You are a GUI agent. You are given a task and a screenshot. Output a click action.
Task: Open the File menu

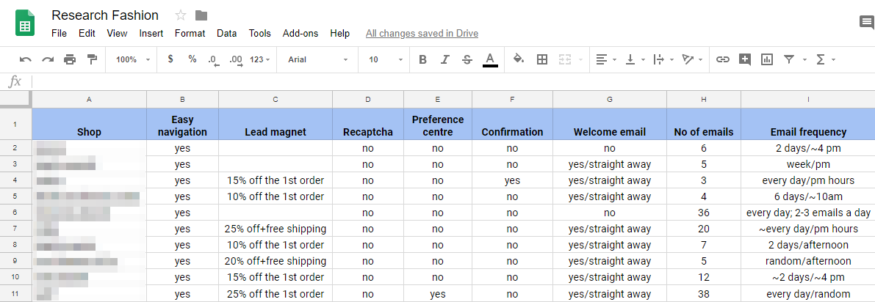point(60,34)
